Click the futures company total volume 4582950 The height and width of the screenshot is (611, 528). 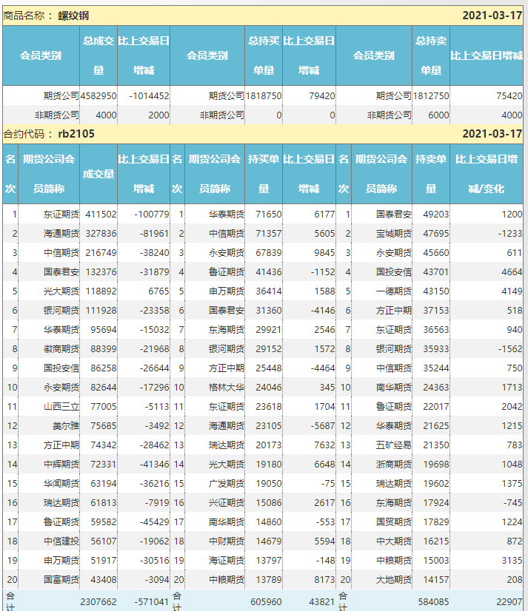click(x=98, y=95)
